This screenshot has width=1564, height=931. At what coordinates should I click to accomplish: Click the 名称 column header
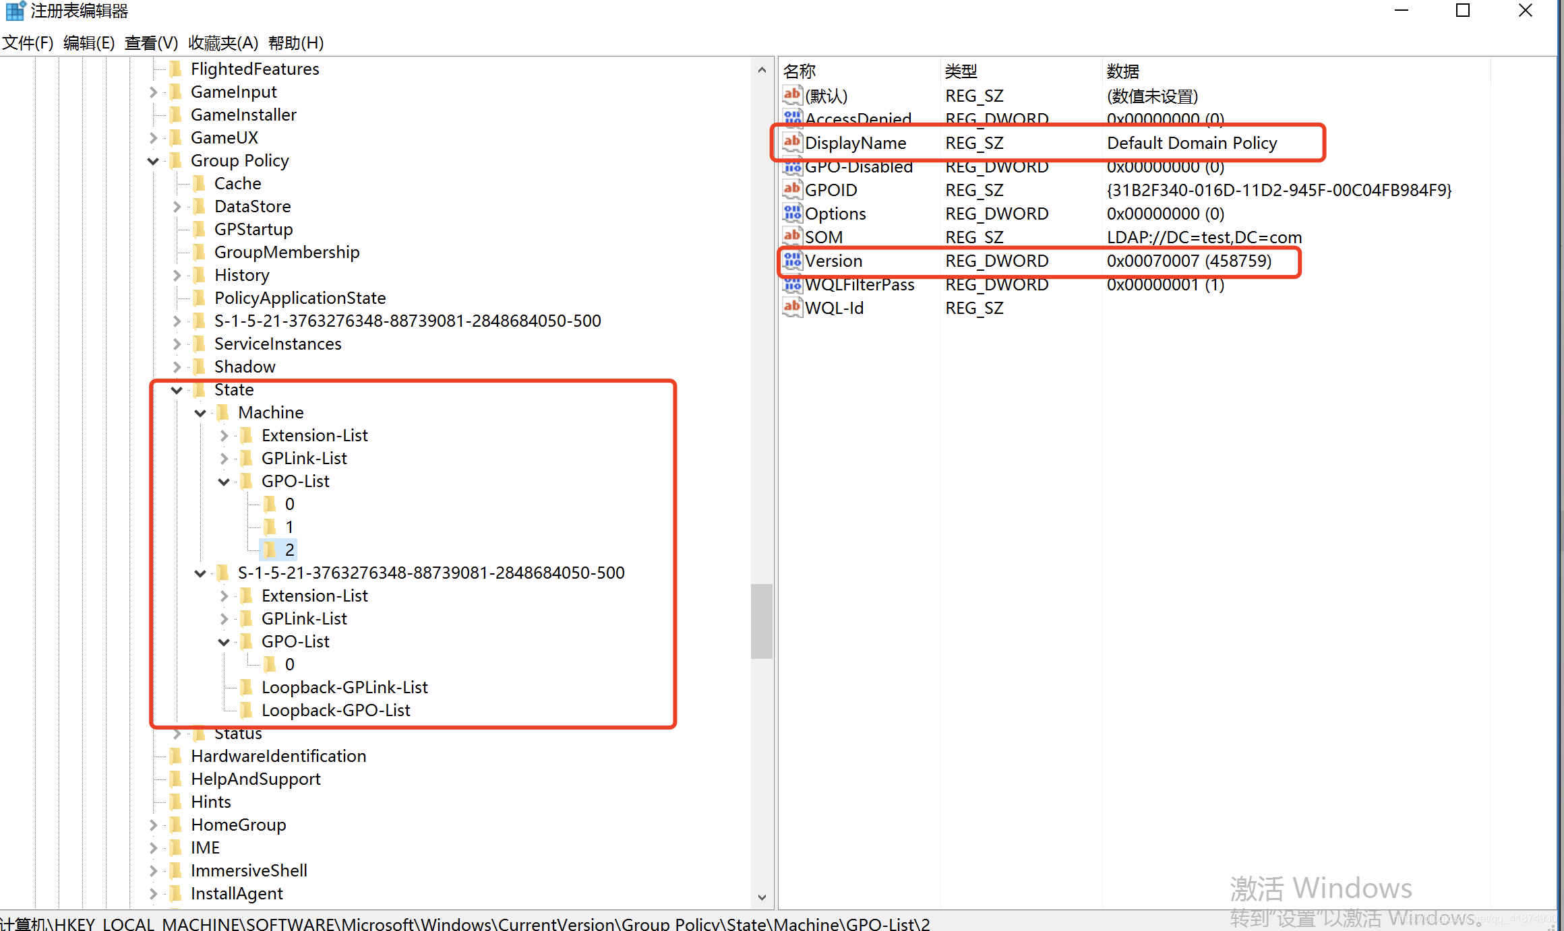(x=800, y=71)
